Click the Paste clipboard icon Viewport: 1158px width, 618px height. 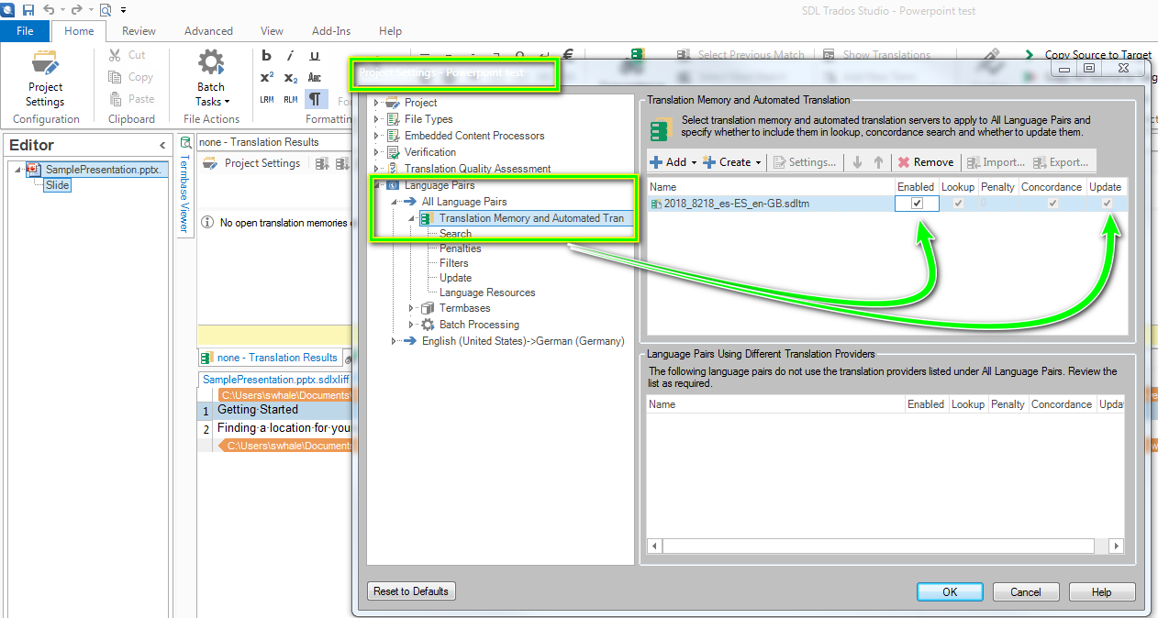coord(130,99)
